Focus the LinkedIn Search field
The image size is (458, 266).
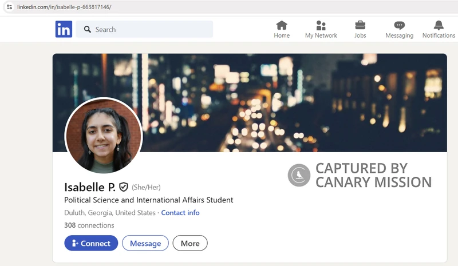144,29
